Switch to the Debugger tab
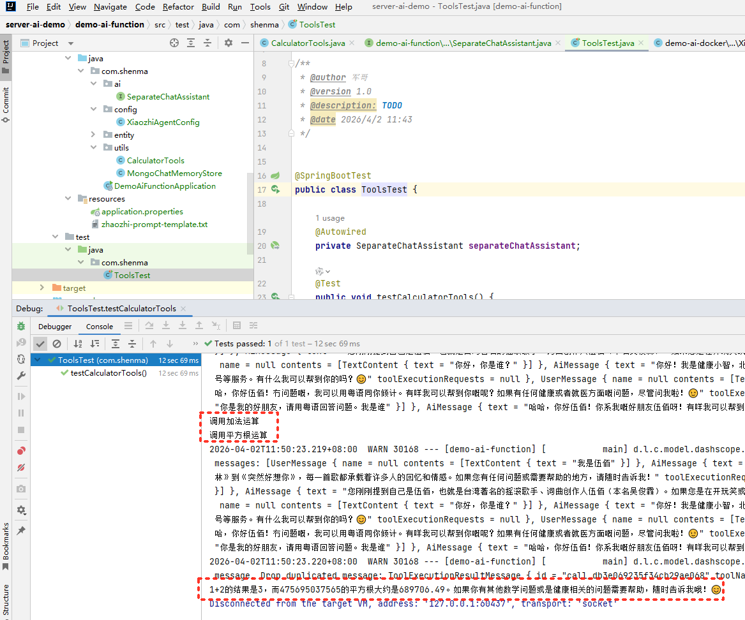This screenshot has width=745, height=620. coord(55,326)
